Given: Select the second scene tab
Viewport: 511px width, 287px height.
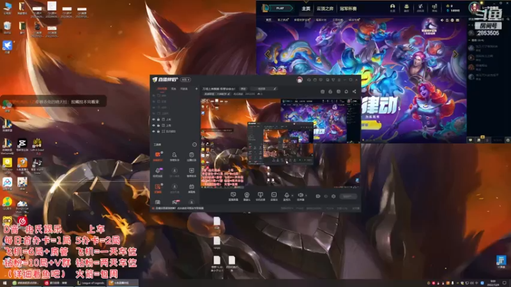Looking at the screenshot, I should pyautogui.click(x=174, y=89).
